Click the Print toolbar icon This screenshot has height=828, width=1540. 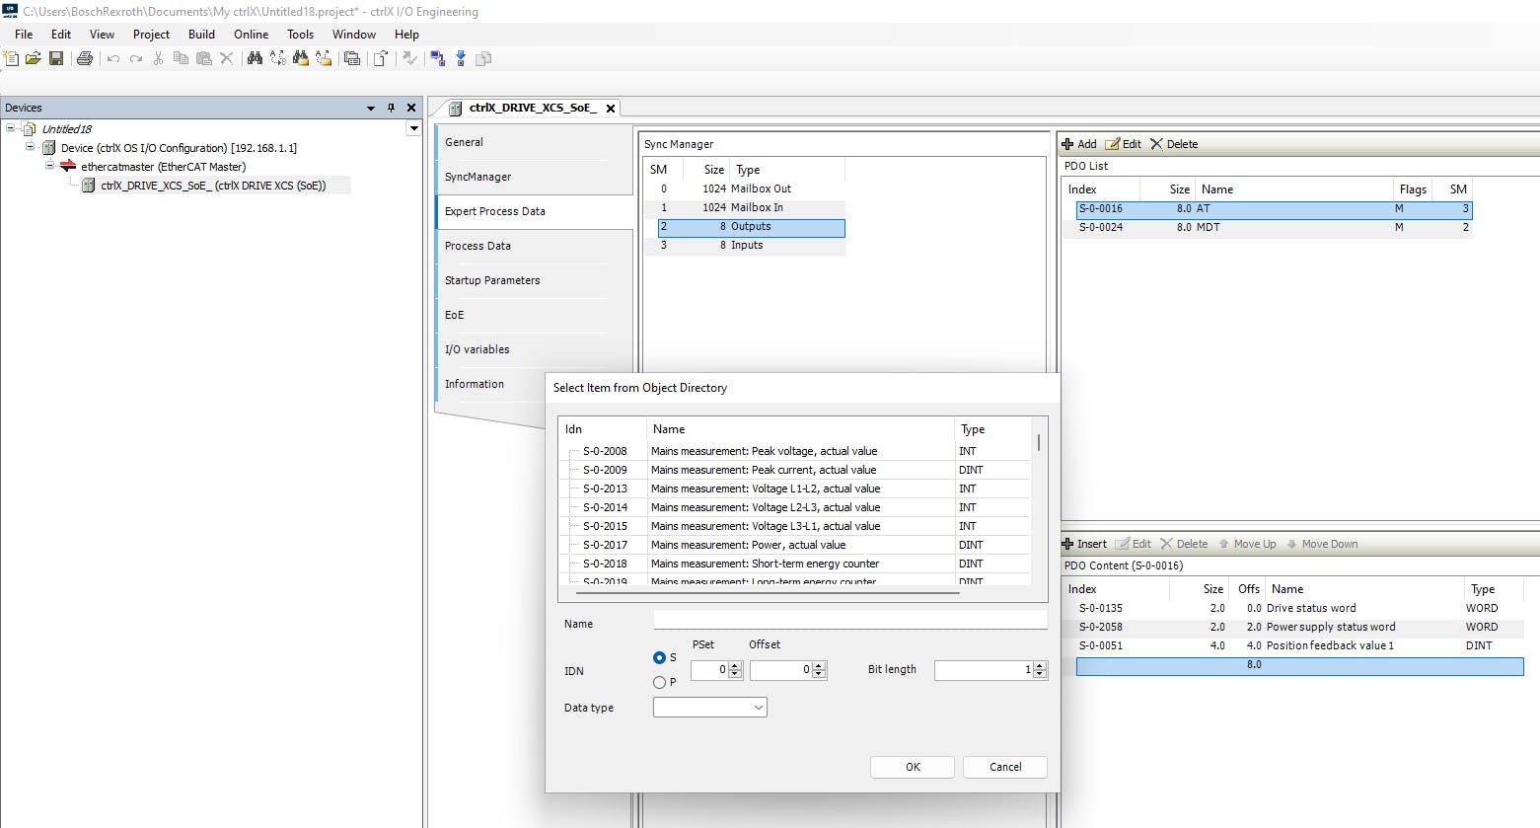85,59
